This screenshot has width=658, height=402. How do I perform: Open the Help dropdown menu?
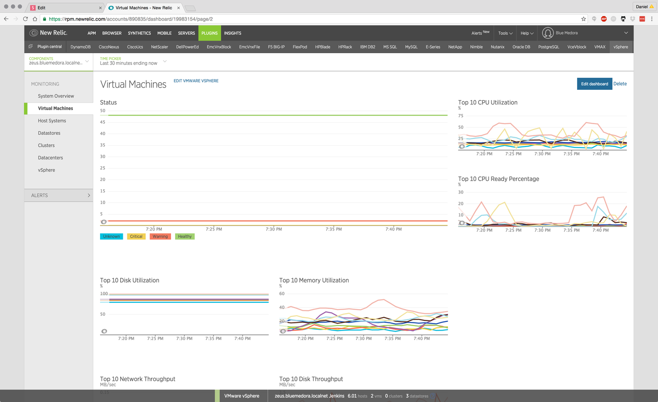click(527, 33)
